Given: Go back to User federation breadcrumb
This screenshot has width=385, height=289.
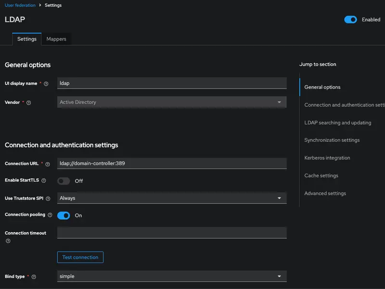Looking at the screenshot, I should point(20,5).
